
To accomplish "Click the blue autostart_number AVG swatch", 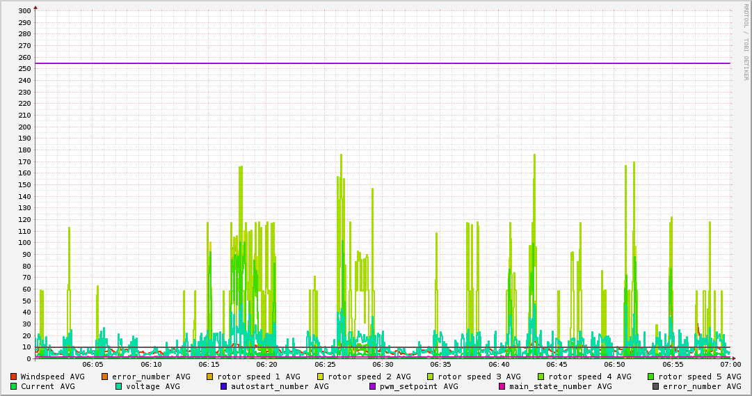I will (x=223, y=386).
